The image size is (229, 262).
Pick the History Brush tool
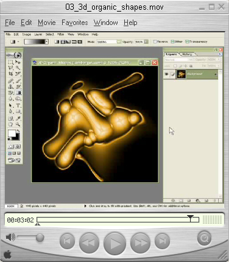[x=18, y=87]
